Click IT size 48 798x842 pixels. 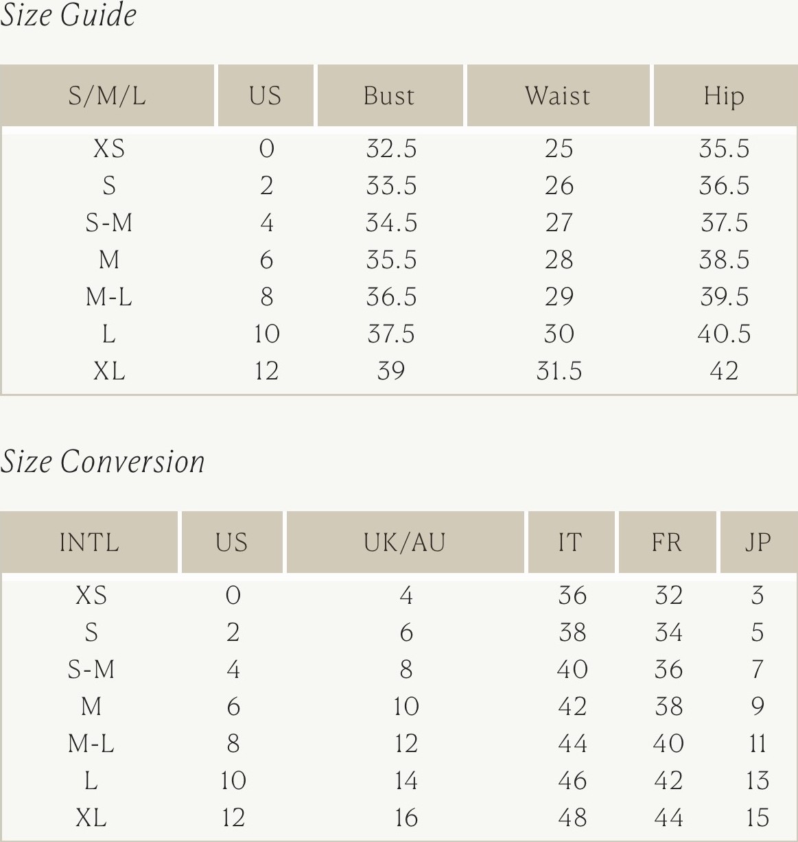click(x=572, y=817)
